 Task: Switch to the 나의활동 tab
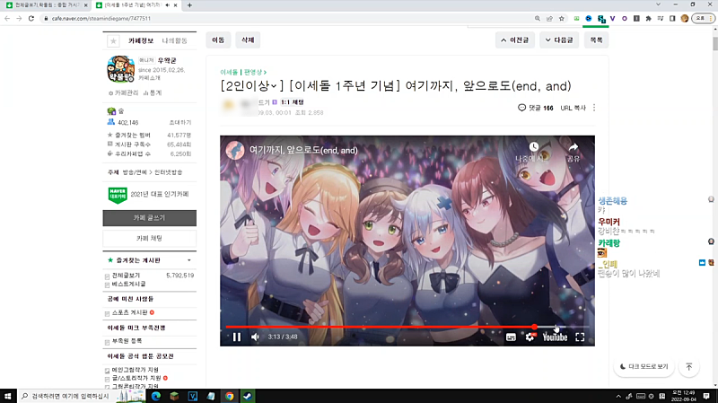(174, 40)
